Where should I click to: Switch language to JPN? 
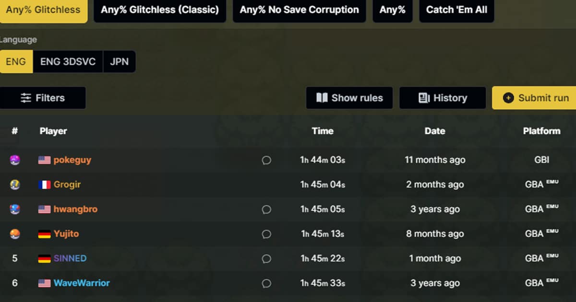[x=119, y=62]
